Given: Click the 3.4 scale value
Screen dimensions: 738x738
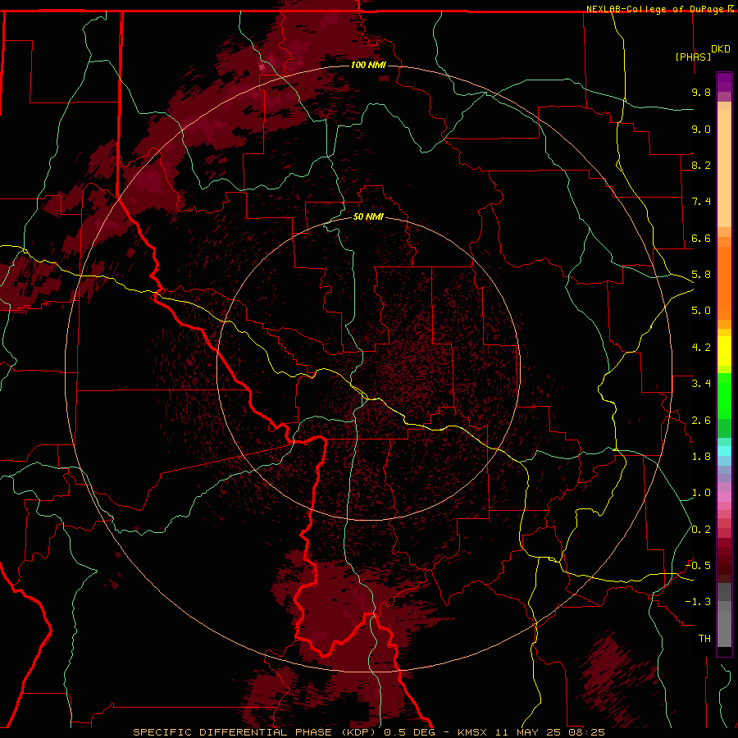Looking at the screenshot, I should 701,384.
